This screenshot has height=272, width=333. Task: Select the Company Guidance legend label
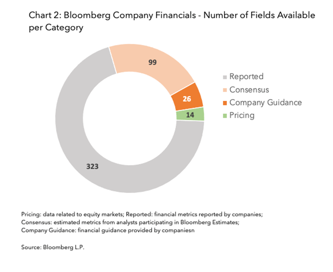266,103
